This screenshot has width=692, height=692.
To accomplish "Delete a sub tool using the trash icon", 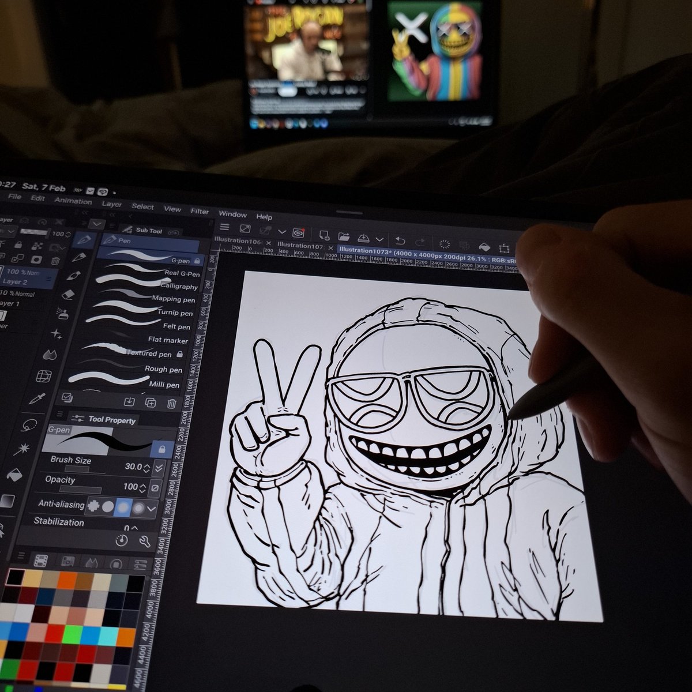I will (171, 403).
